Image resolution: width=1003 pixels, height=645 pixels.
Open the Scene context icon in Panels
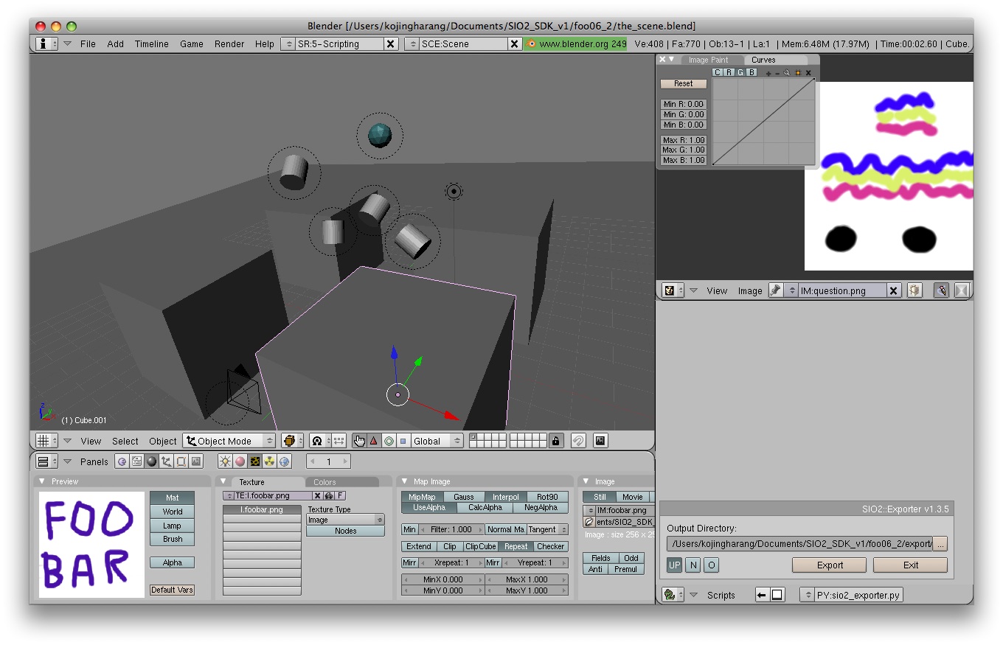[195, 461]
